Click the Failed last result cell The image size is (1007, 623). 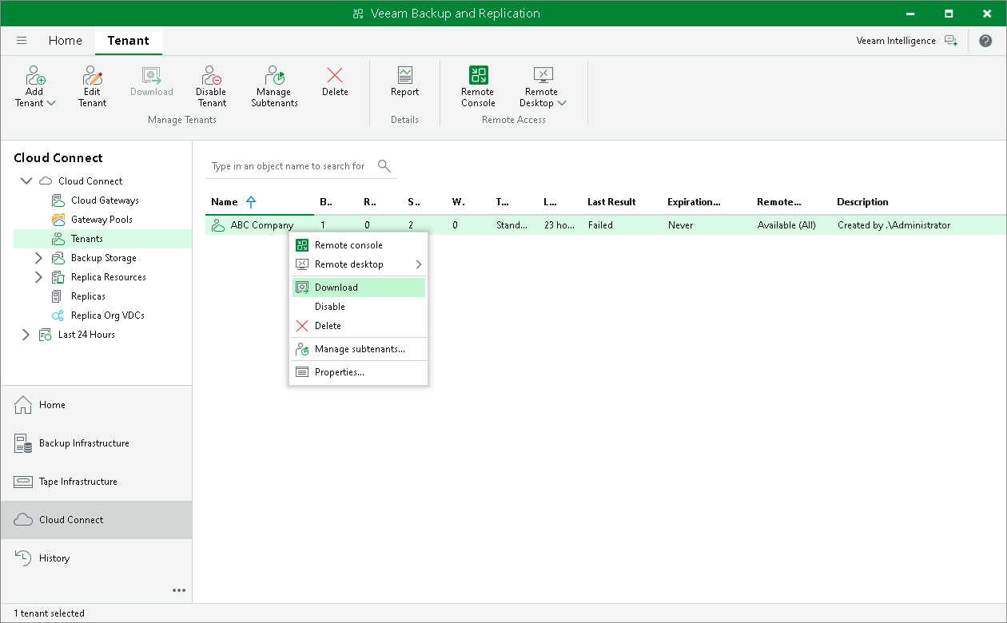(x=600, y=225)
